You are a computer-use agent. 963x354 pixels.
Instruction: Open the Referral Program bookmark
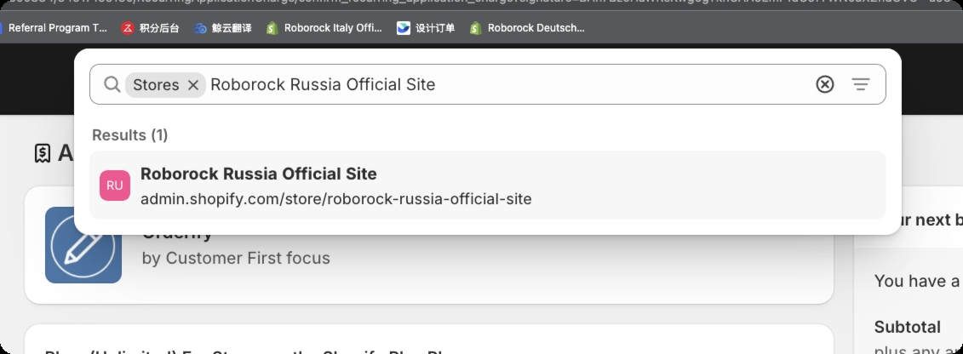pyautogui.click(x=53, y=27)
